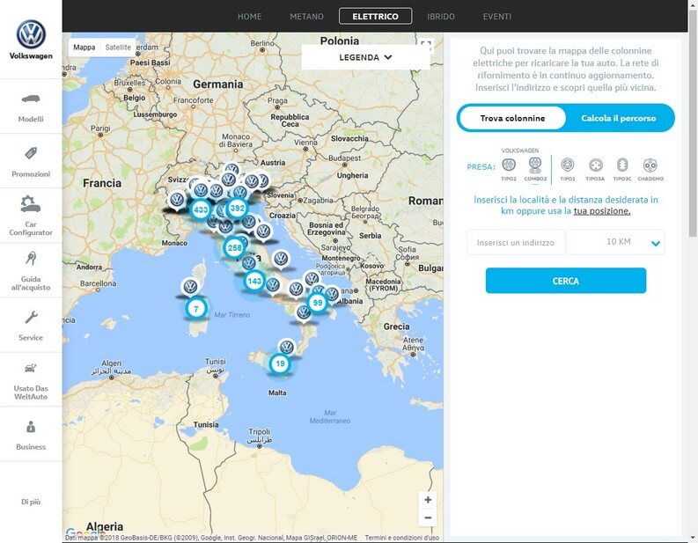Click the 7 cluster marker in Sardinia
The height and width of the screenshot is (543, 698).
click(x=196, y=308)
